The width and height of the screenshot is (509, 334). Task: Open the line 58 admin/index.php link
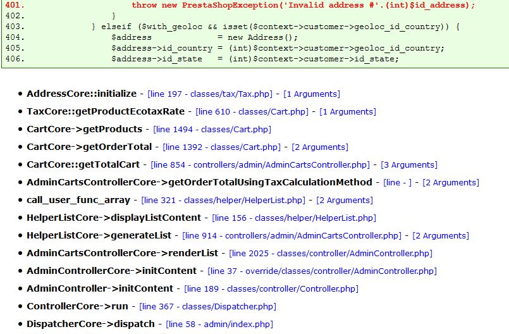click(219, 325)
